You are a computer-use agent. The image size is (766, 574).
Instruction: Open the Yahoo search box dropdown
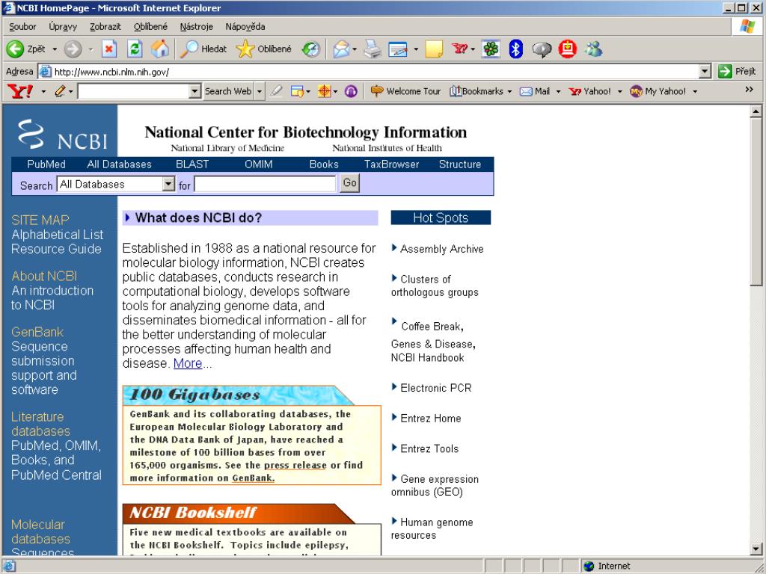[x=195, y=91]
